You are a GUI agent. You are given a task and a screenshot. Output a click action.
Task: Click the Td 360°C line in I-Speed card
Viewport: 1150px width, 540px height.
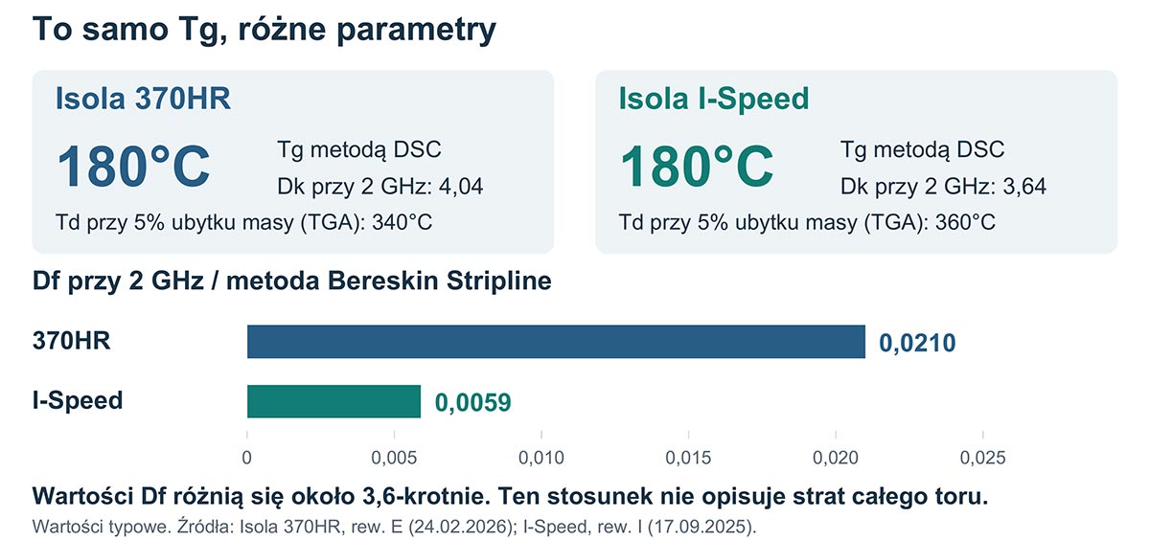click(x=808, y=223)
